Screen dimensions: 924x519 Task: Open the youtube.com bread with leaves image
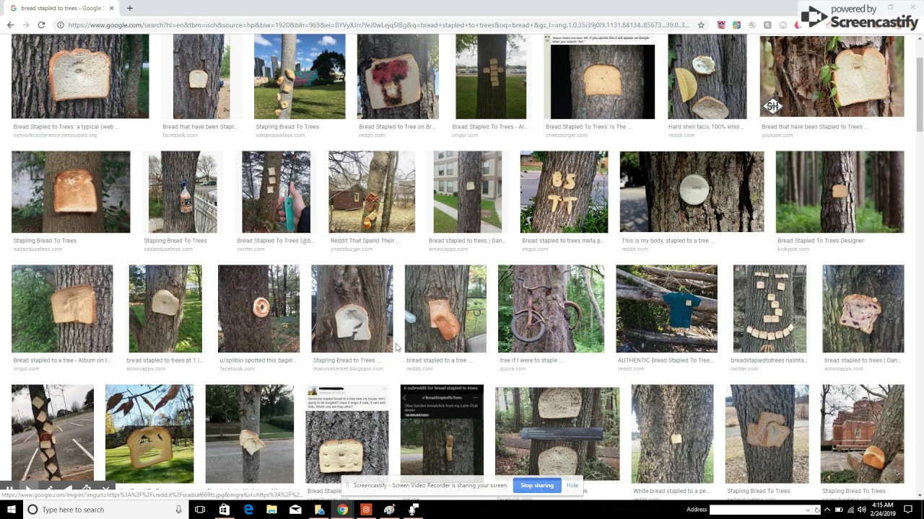click(832, 76)
